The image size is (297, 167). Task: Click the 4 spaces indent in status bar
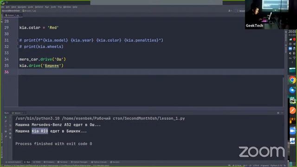point(265,166)
